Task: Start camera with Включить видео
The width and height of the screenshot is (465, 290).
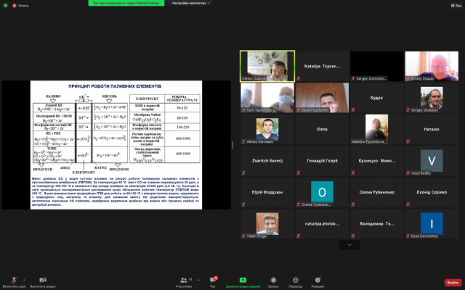Action: coord(43,282)
